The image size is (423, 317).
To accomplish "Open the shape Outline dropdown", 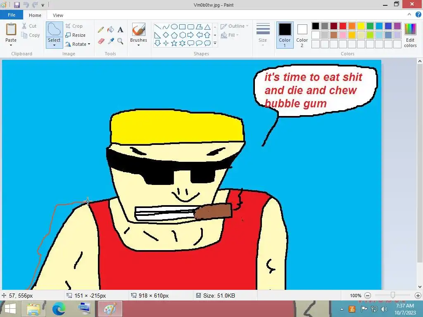I will click(234, 26).
